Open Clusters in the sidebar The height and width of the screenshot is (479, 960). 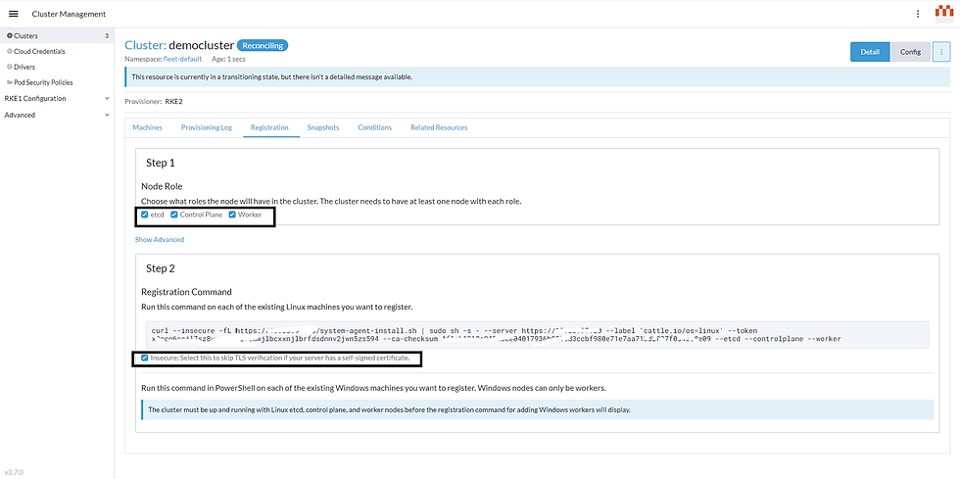click(x=57, y=36)
